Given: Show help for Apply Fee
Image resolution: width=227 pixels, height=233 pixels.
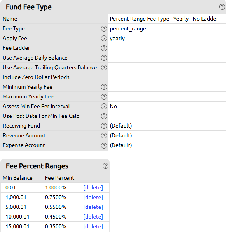Looking at the screenshot, I should click(104, 39).
